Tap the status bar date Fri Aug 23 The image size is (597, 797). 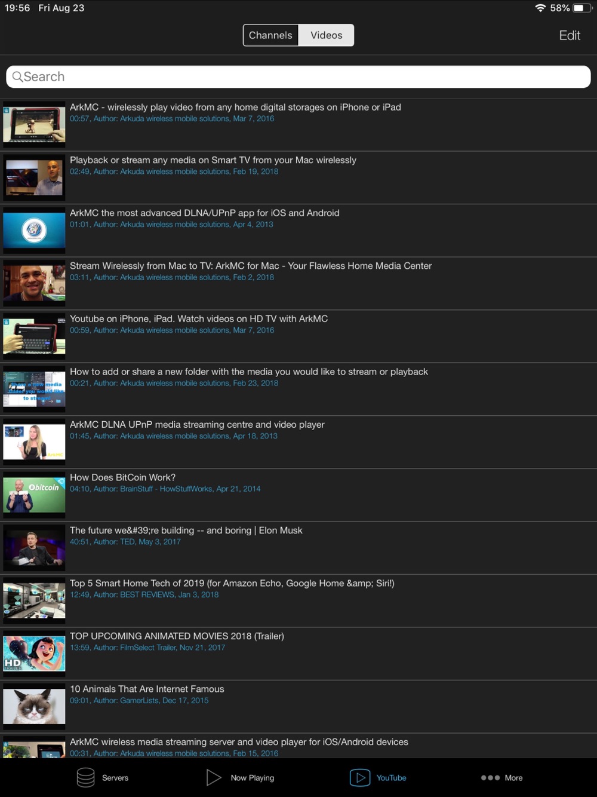click(x=61, y=8)
